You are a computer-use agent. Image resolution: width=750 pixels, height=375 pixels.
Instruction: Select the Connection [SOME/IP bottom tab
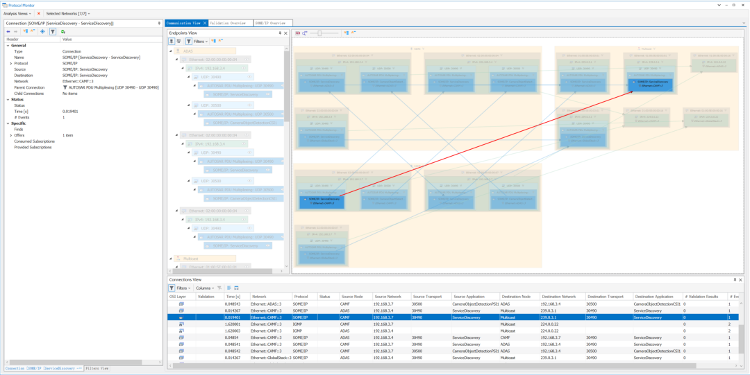[x=44, y=368]
